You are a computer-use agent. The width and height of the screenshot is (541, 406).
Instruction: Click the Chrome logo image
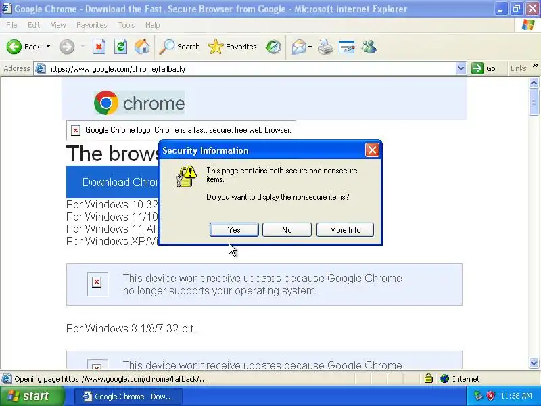coord(139,103)
